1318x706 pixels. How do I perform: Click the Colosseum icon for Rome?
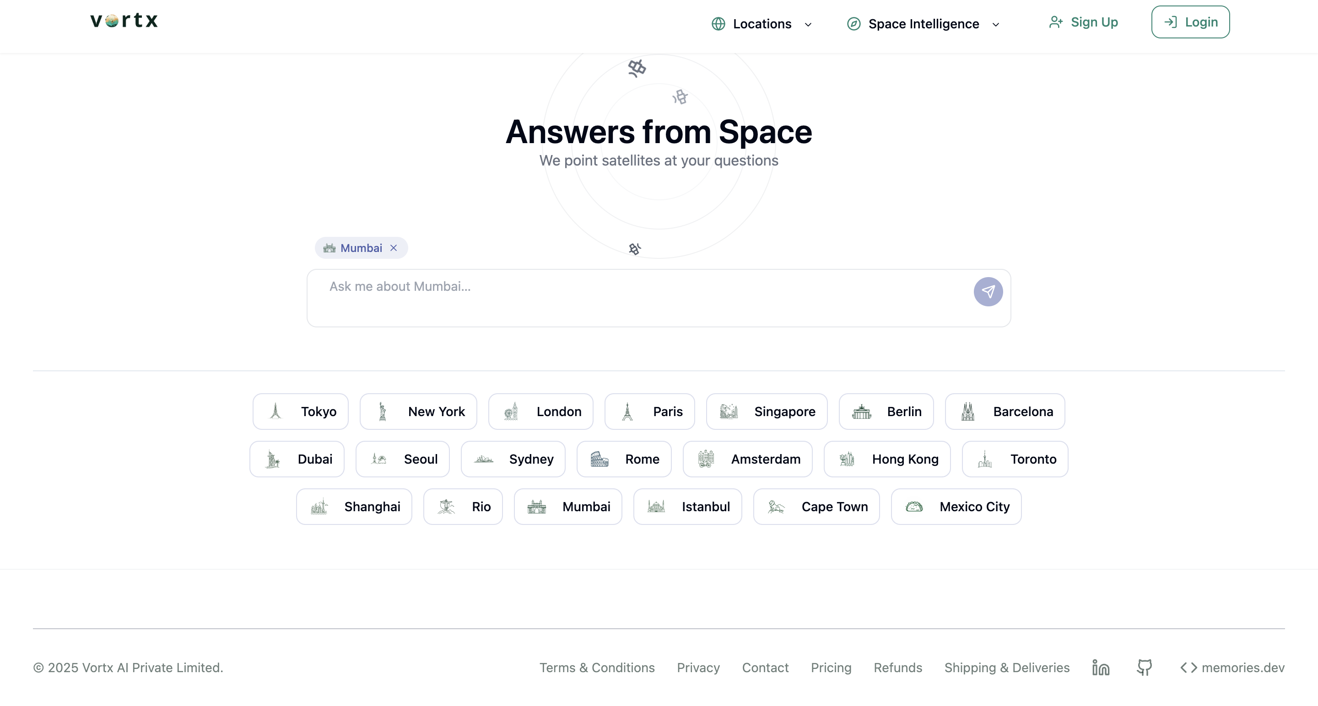[x=599, y=459]
